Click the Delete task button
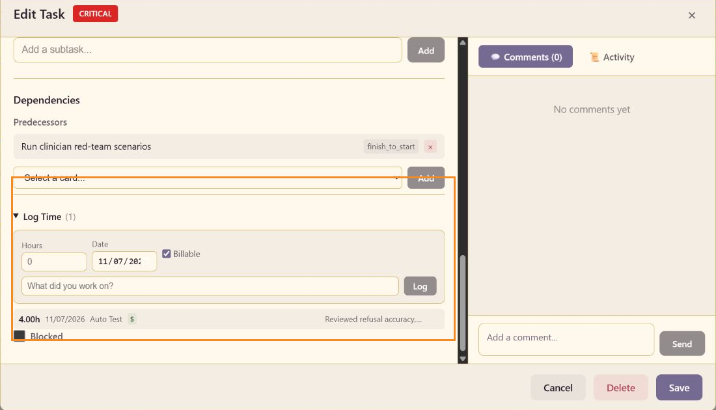The height and width of the screenshot is (410, 716). [x=620, y=388]
